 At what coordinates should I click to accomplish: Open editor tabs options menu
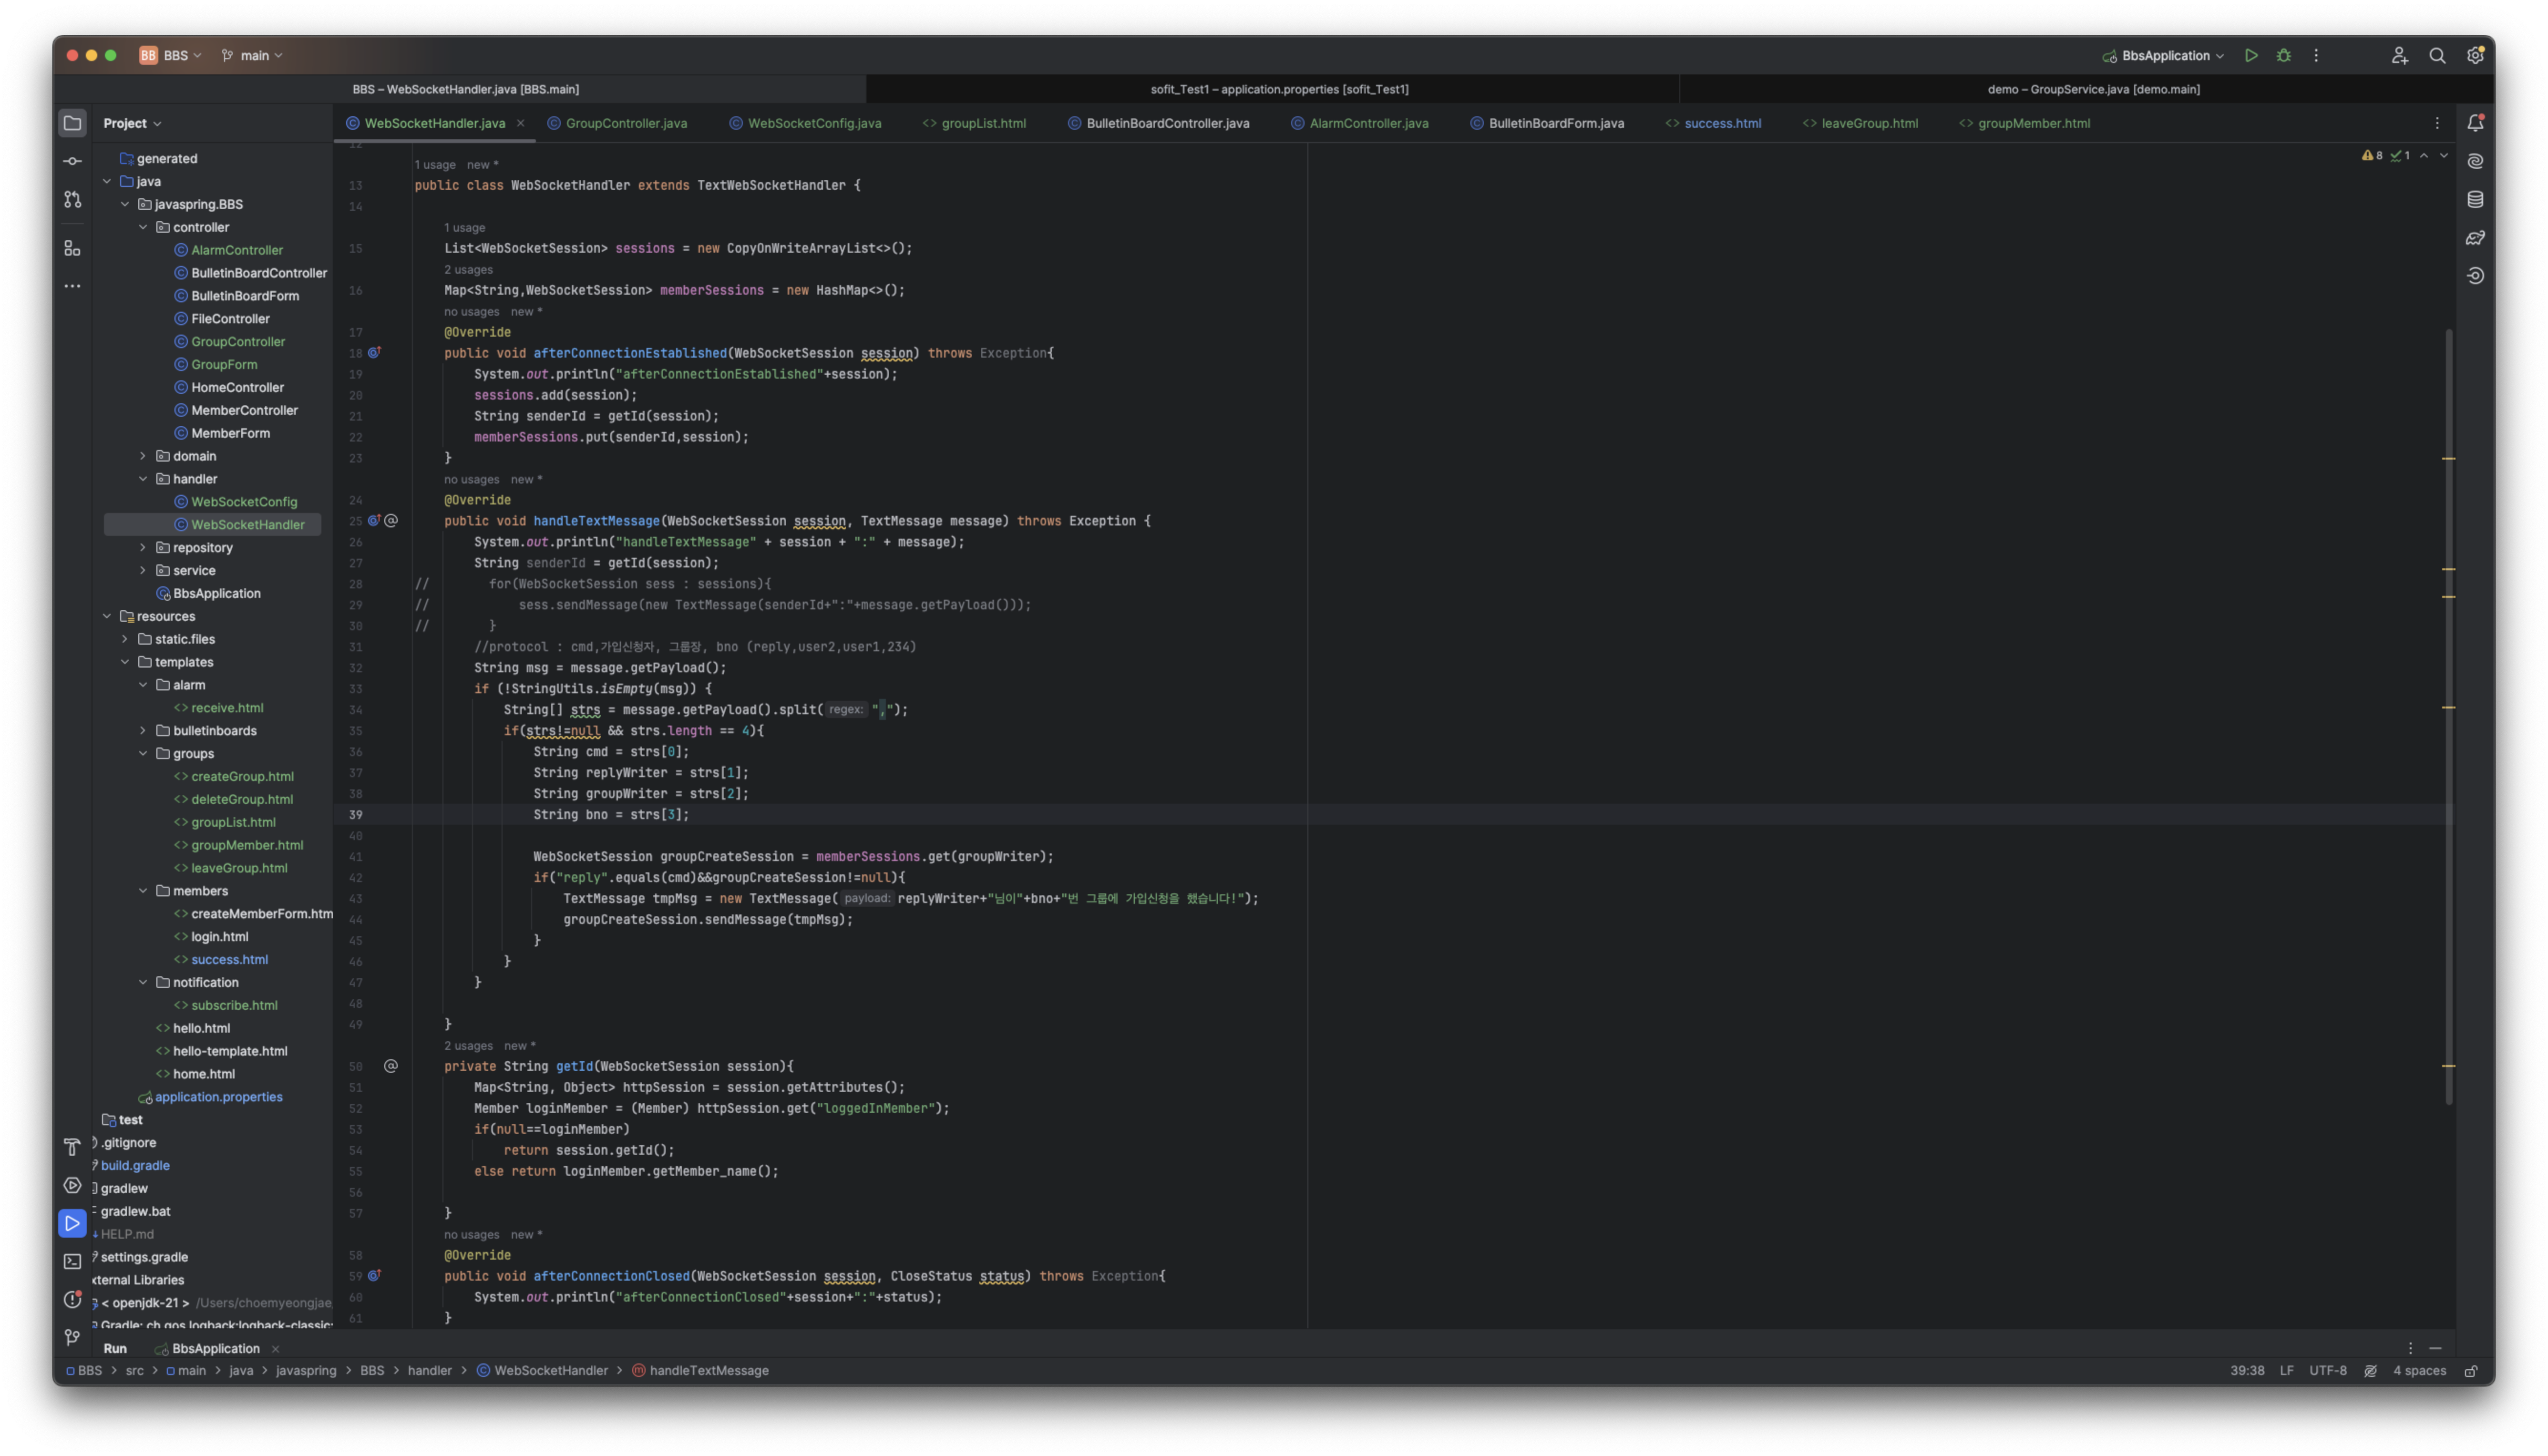2436,123
